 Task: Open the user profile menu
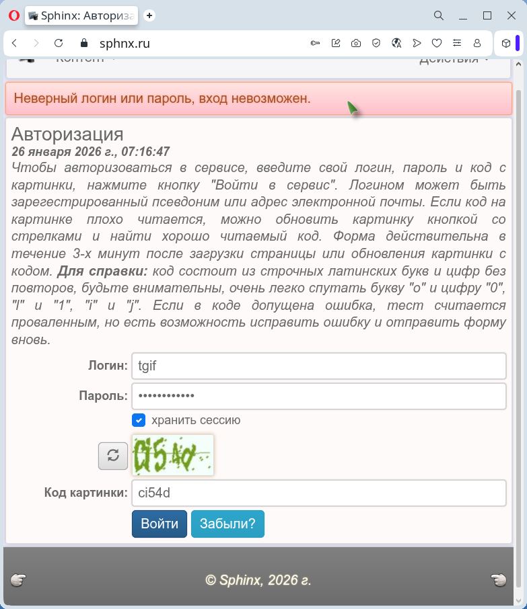pyautogui.click(x=477, y=43)
